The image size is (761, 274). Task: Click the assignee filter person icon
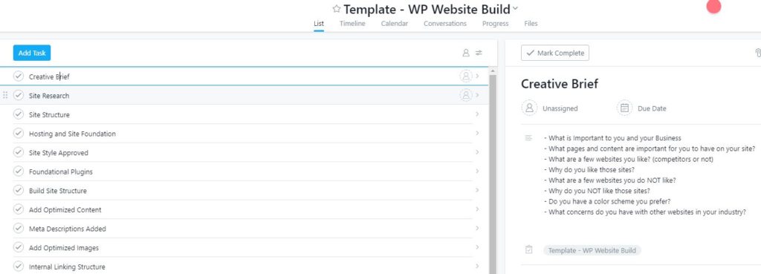pyautogui.click(x=466, y=53)
